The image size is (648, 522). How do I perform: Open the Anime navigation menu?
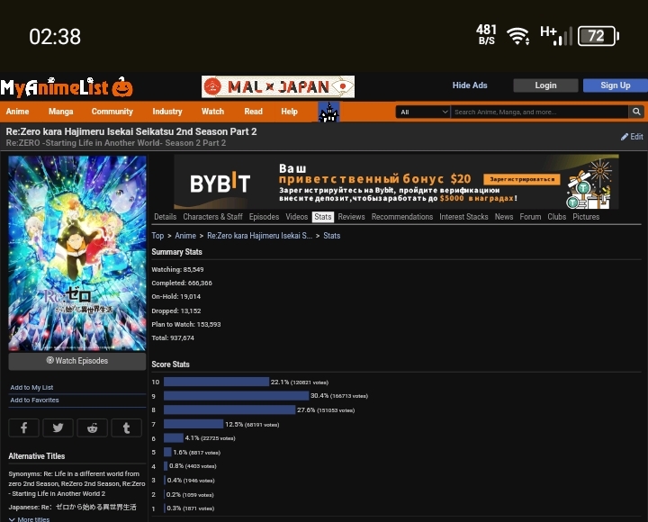(x=18, y=112)
